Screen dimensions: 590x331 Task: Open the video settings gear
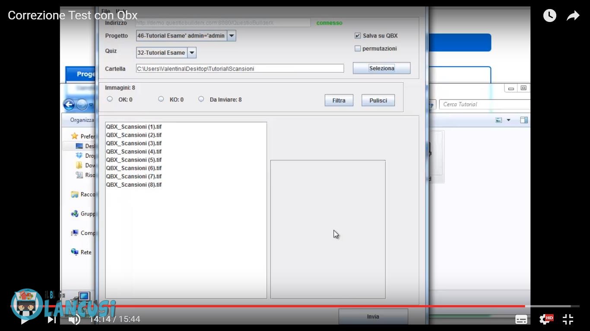pos(545,319)
